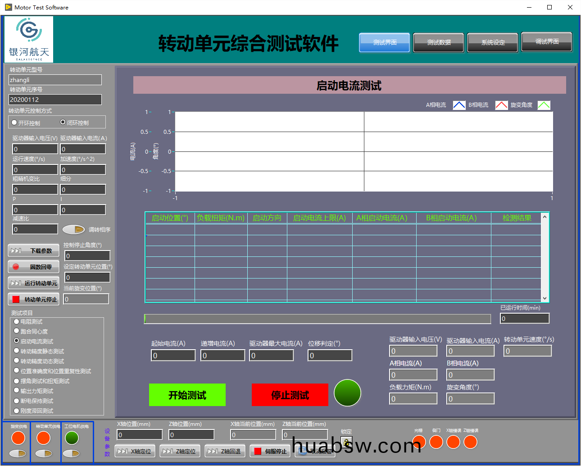This screenshot has width=581, height=466.
Task: Click the 旋变供电 red indicator light
Action: [18, 438]
